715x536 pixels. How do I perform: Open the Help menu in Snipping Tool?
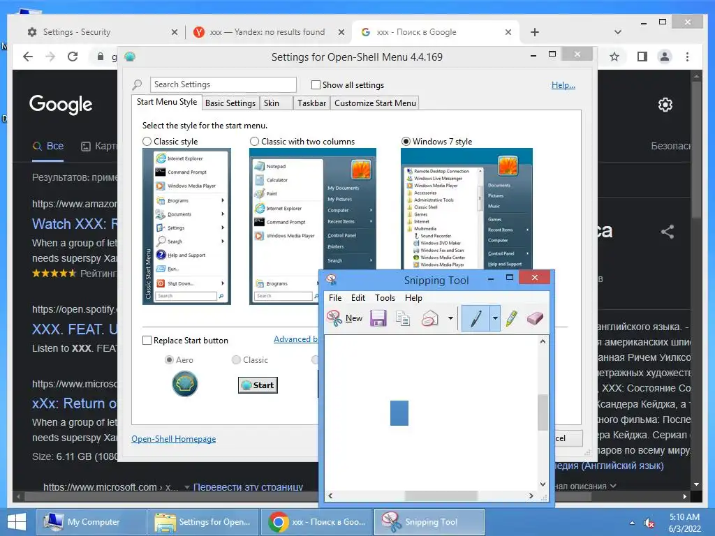(x=413, y=297)
